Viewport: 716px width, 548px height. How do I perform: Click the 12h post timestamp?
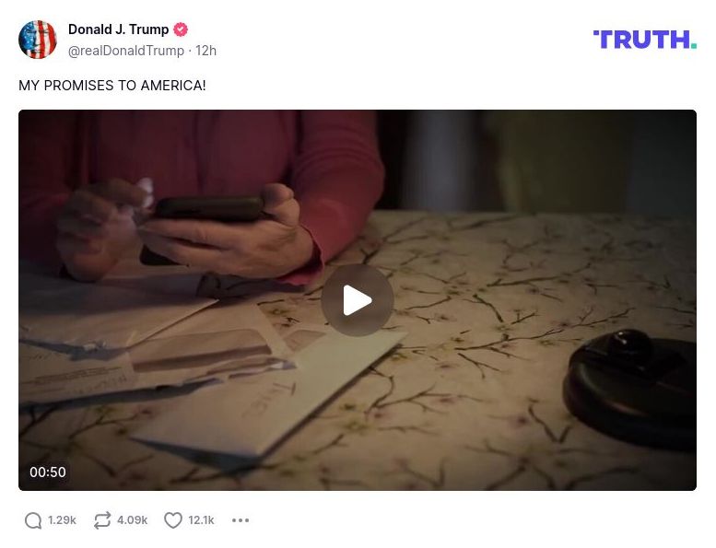(205, 51)
